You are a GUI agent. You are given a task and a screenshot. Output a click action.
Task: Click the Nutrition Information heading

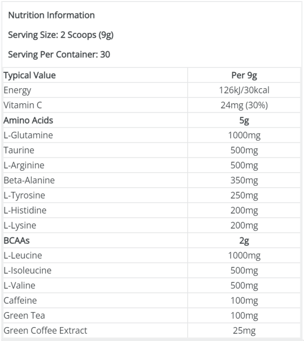[x=51, y=15]
